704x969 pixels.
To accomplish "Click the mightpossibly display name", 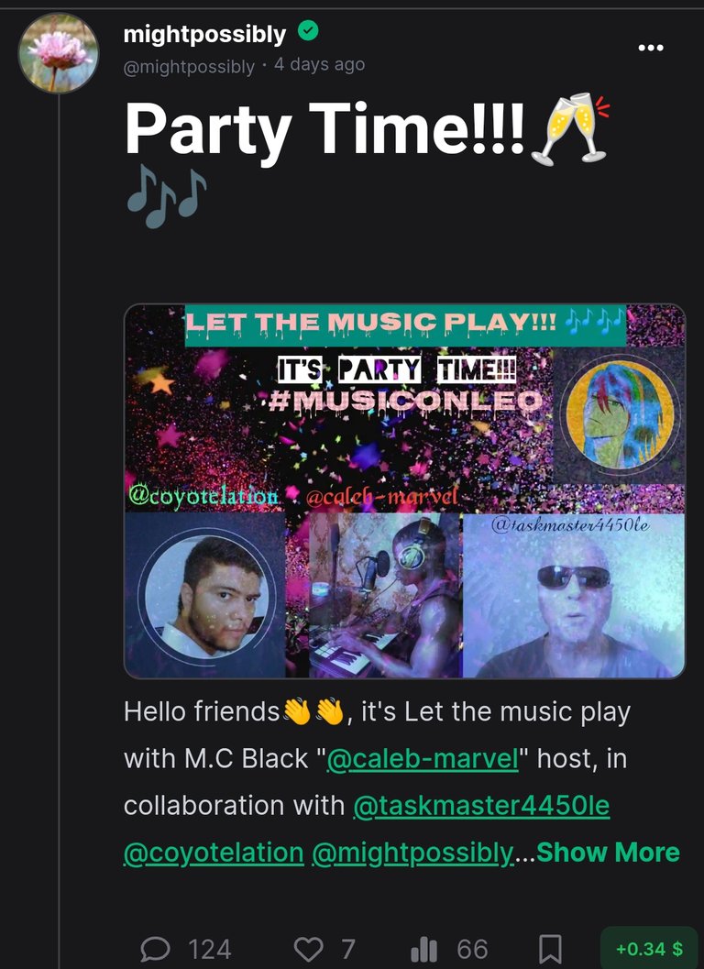I will coord(204,34).
